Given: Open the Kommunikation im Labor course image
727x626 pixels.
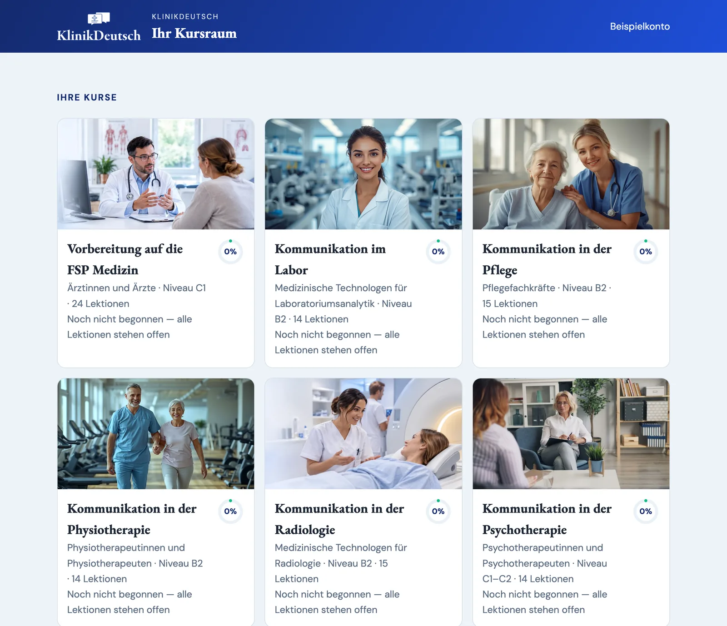Looking at the screenshot, I should 363,174.
